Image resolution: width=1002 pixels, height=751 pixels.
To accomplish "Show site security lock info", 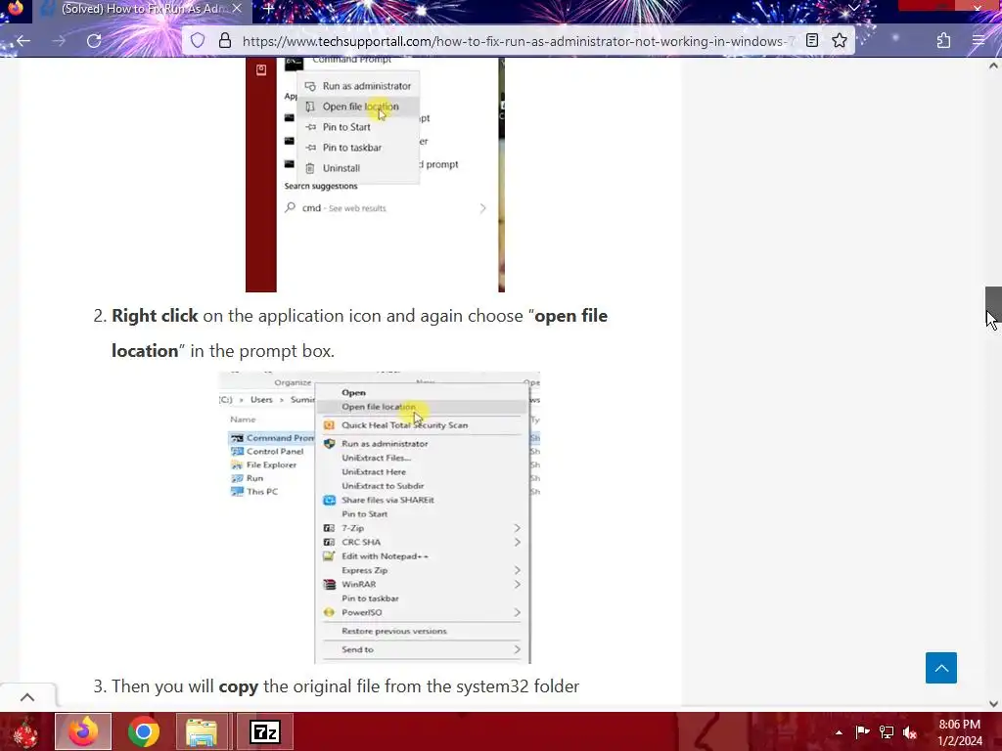I will pyautogui.click(x=225, y=41).
